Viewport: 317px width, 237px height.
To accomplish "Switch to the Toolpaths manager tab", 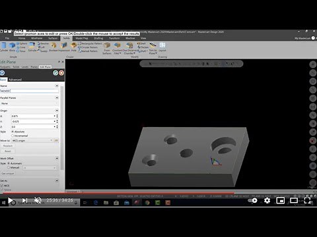I will (x=5, y=66).
